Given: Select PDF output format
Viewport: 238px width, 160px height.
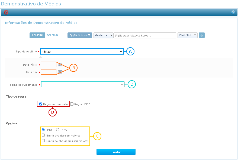Looking at the screenshot, I should (x=43, y=130).
